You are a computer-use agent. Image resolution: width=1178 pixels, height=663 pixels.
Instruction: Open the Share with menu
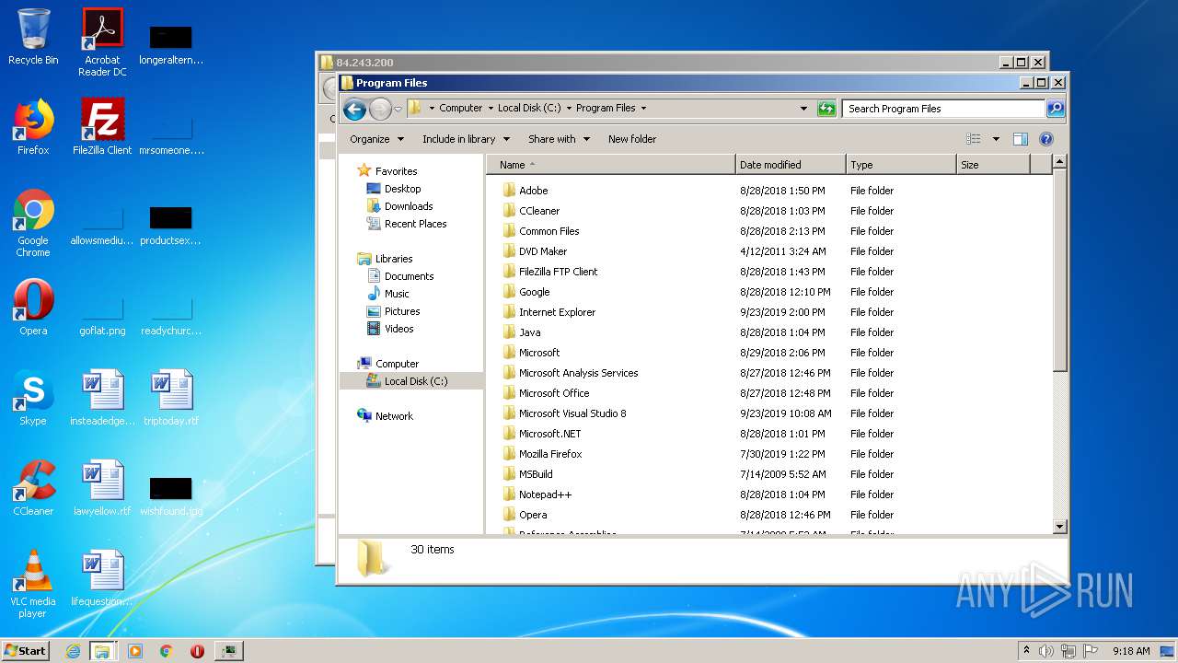pos(559,139)
